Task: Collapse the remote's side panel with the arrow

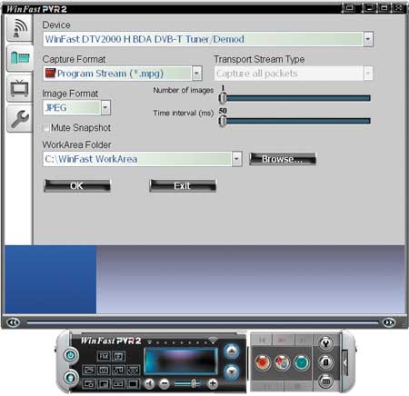Action: (x=344, y=362)
